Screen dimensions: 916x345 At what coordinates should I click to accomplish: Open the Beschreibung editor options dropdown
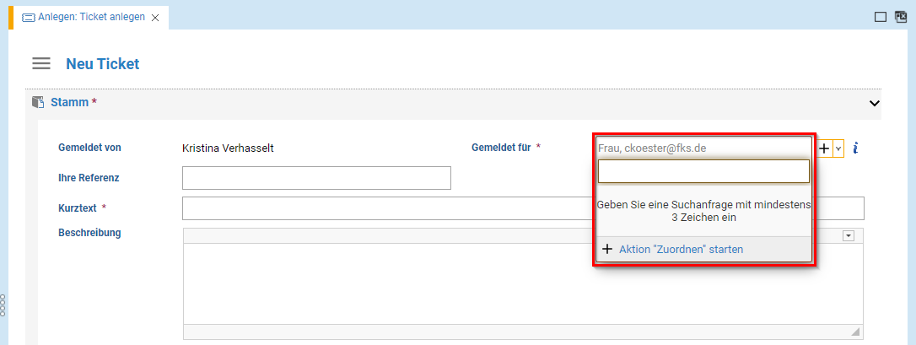tap(849, 236)
